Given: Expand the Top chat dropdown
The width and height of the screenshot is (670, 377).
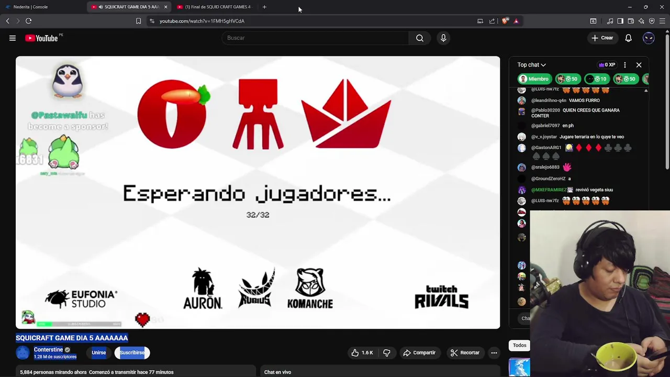Looking at the screenshot, I should point(531,65).
